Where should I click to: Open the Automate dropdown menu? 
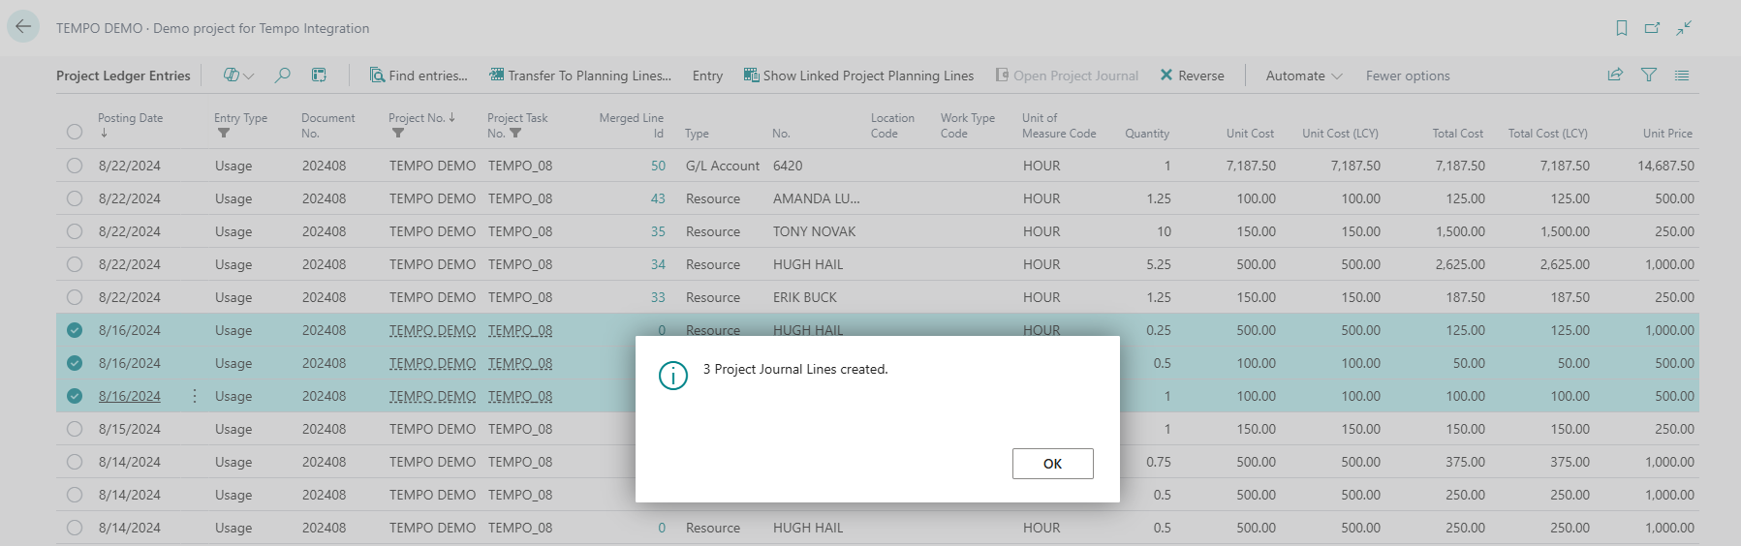(1303, 76)
